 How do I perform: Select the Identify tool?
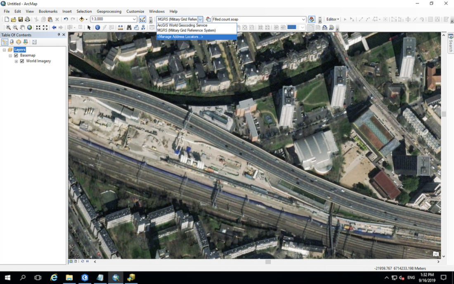[x=97, y=28]
